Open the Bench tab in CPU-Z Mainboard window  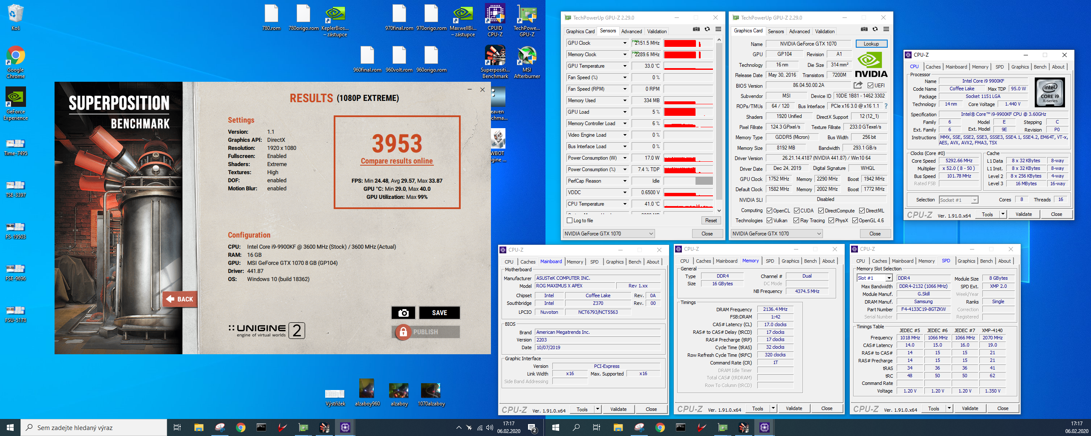point(635,262)
